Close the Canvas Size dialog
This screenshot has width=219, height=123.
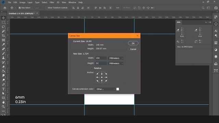[138, 36]
